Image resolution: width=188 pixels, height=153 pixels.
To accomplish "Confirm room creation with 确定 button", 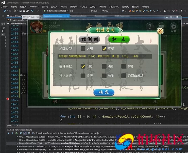I will click(x=104, y=92).
